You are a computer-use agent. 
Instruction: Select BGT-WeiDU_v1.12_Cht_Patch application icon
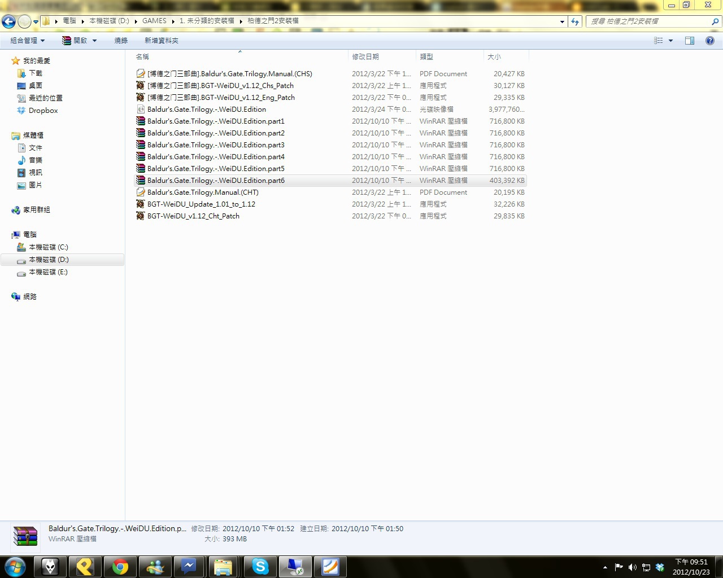[x=141, y=216]
